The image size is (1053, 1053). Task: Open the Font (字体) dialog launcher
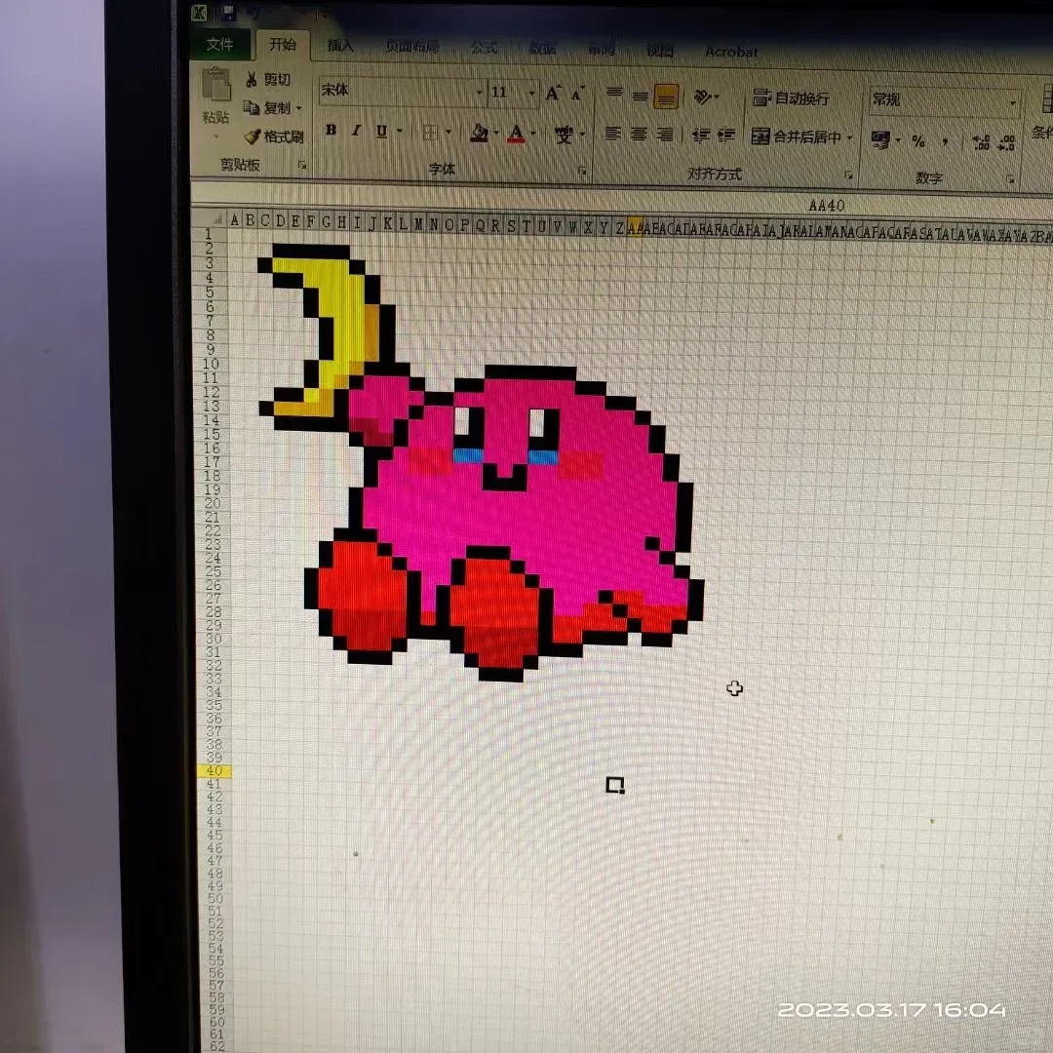(582, 172)
